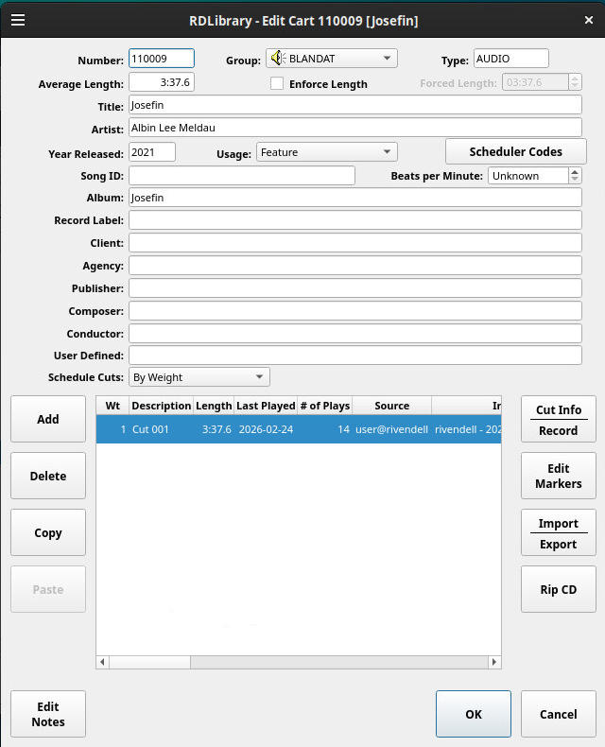Click the Conductor field
This screenshot has height=747, width=605.
click(355, 334)
